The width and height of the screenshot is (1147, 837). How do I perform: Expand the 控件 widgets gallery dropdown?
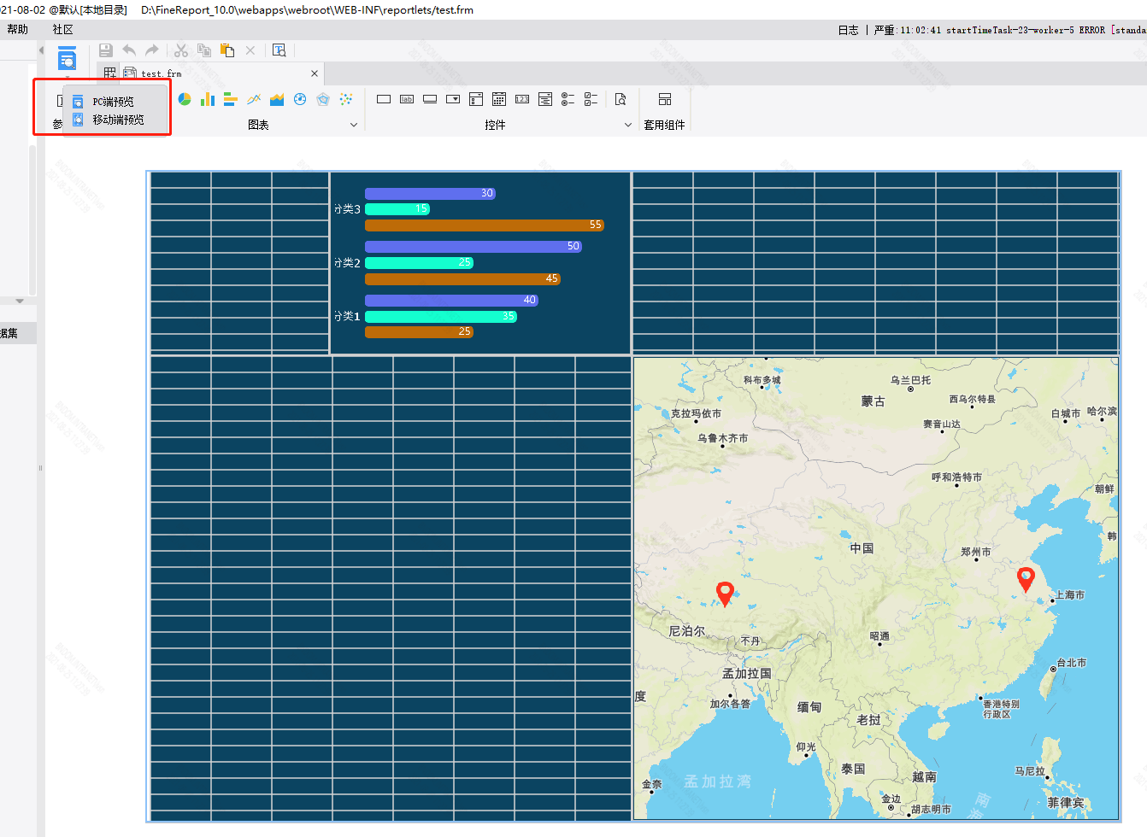coord(628,125)
